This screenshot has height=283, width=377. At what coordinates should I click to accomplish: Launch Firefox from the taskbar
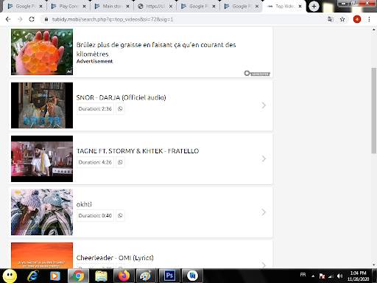coord(124,276)
